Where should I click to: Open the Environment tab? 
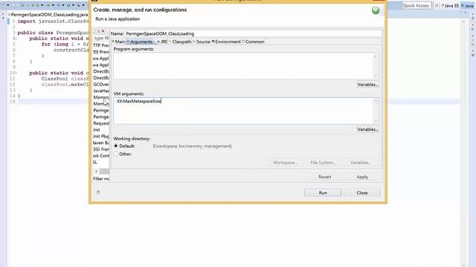click(226, 42)
